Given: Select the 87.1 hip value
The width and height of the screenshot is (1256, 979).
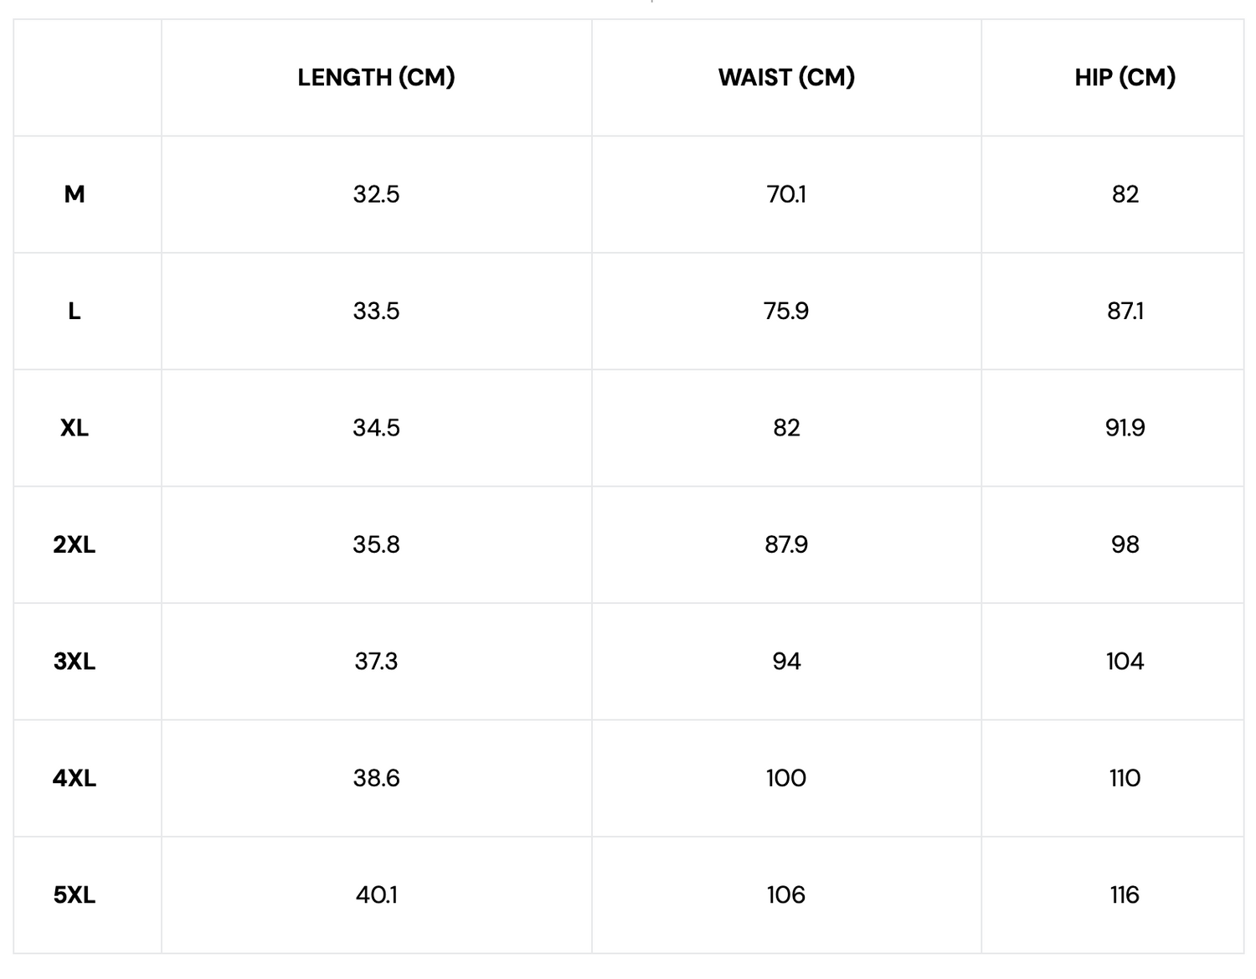Looking at the screenshot, I should coord(1125,312).
